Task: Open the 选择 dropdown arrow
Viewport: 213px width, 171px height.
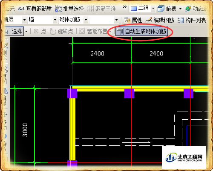Action: [26, 31]
